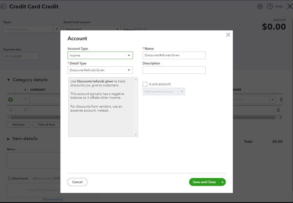
Task: Click the category cell in row 1
Action: (45, 100)
